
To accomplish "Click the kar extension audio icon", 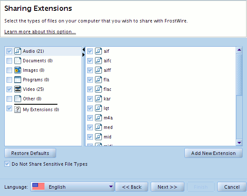I will click(98, 99).
